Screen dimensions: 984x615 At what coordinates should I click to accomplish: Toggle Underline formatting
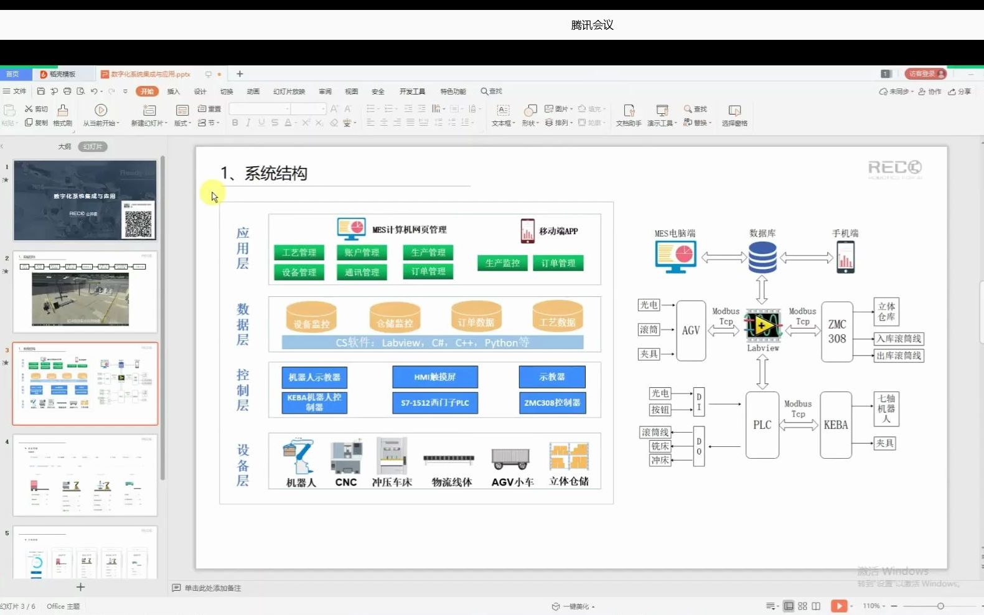tap(261, 123)
